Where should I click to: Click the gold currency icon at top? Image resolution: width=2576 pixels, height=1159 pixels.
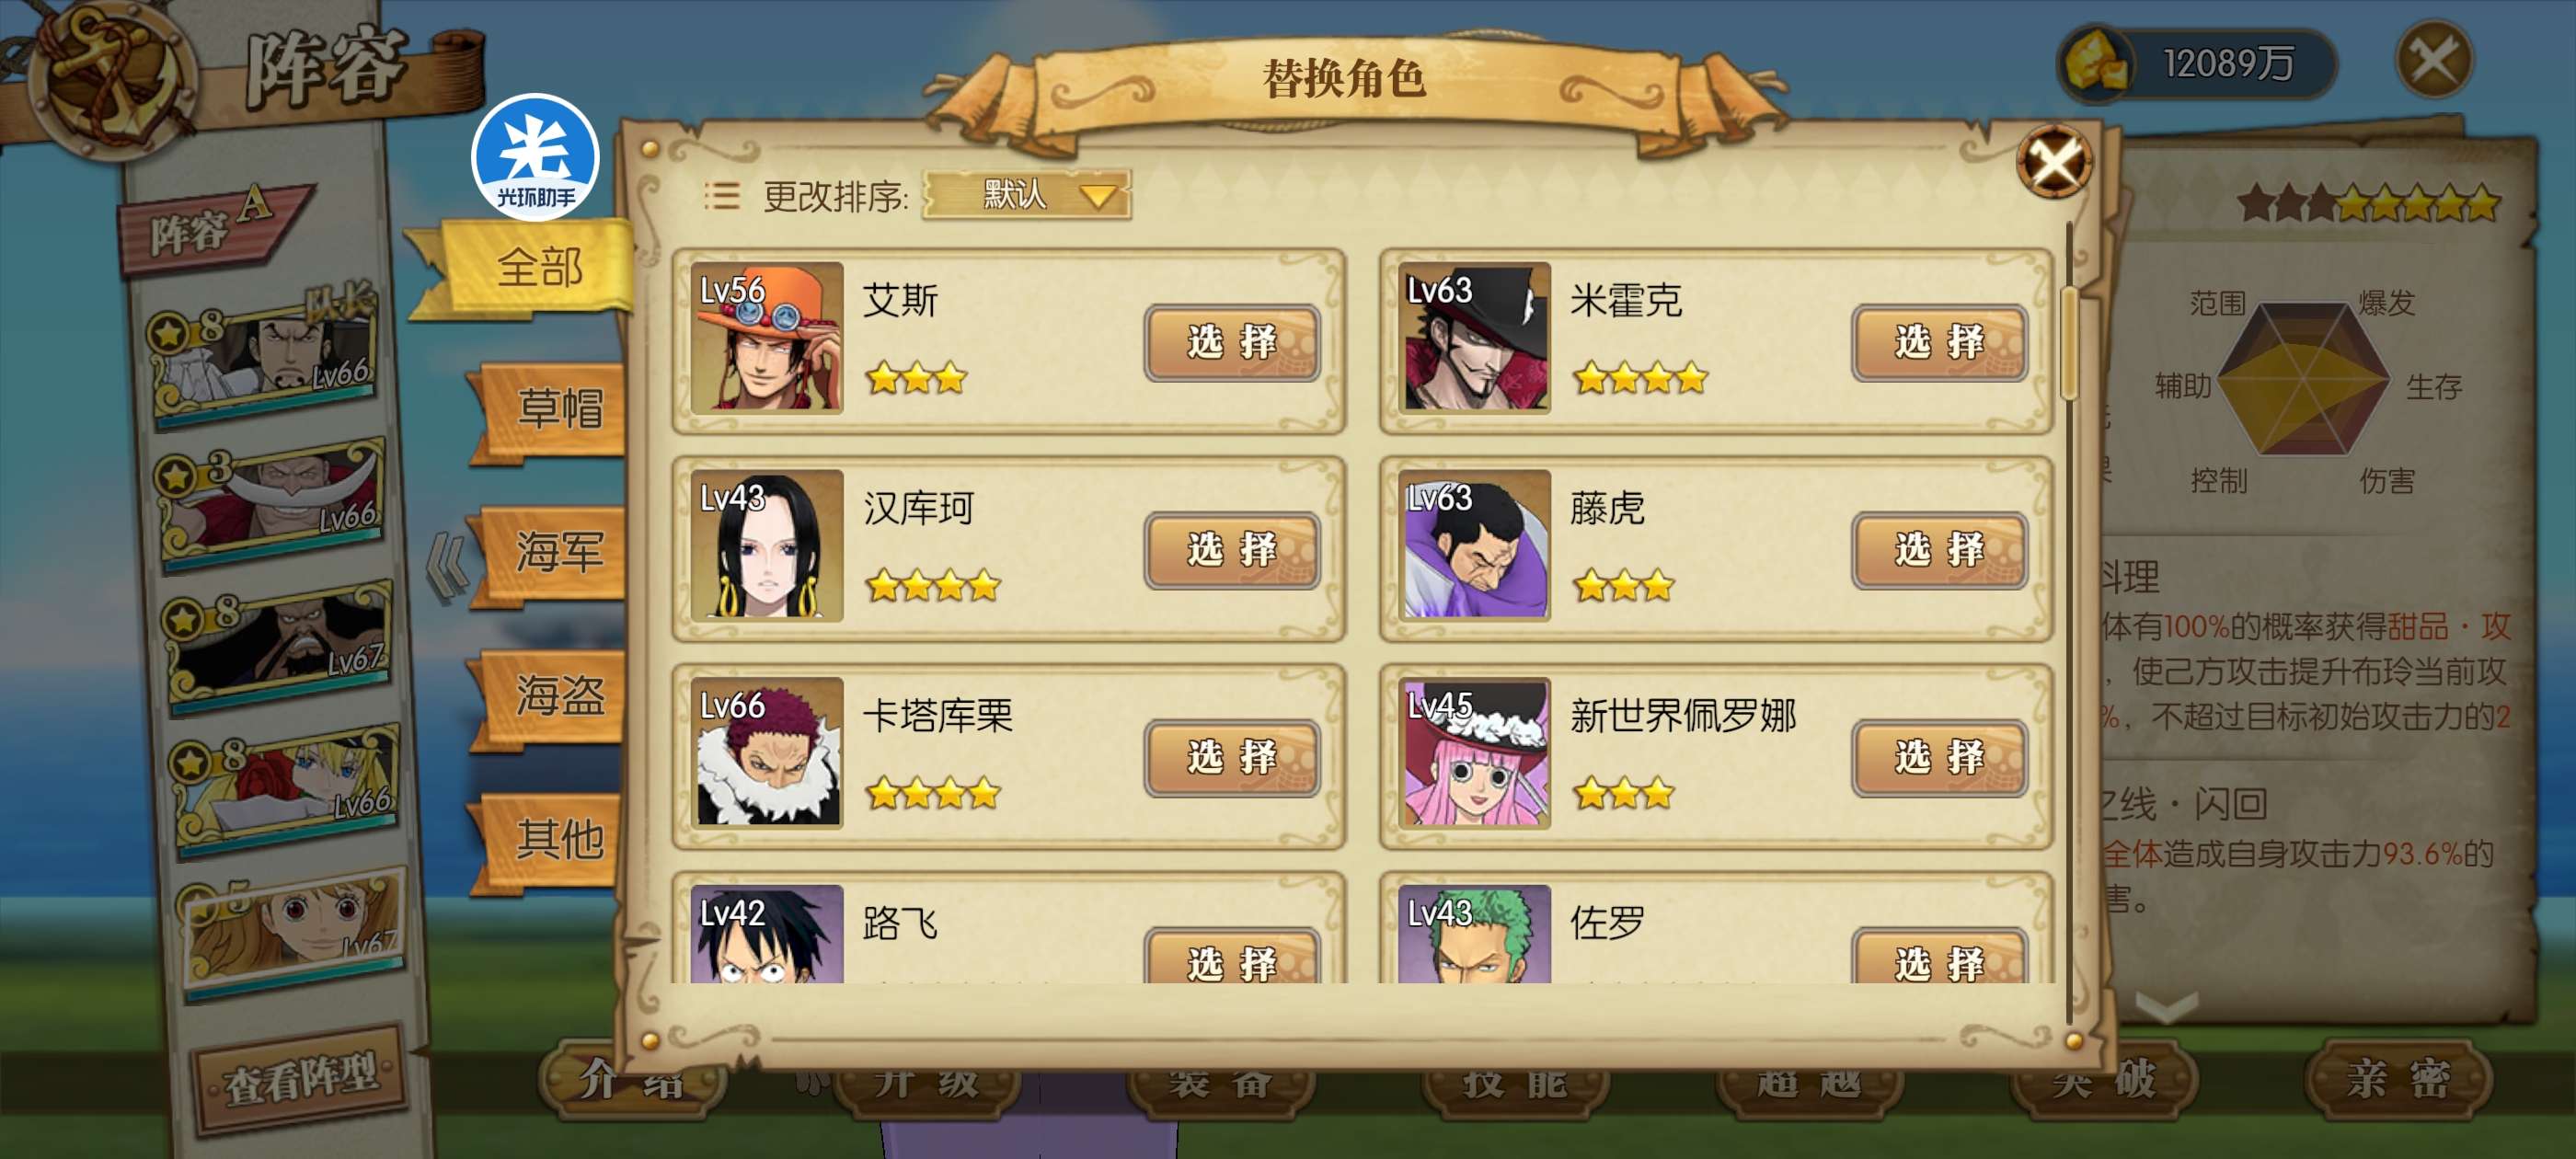click(x=2096, y=62)
